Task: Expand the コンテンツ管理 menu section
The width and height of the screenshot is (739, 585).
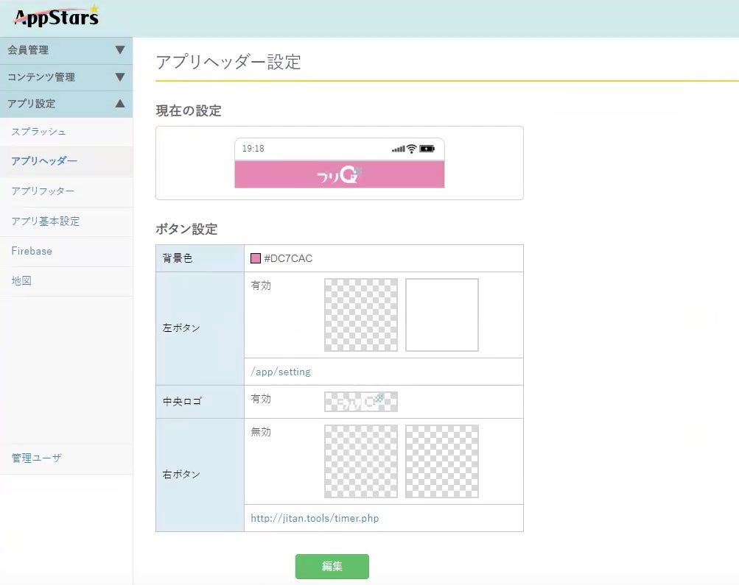Action: point(66,77)
